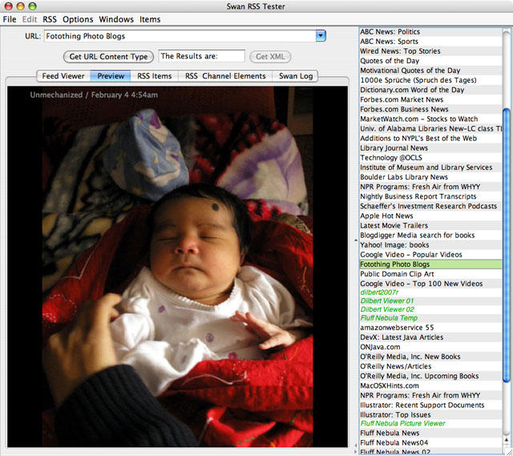The width and height of the screenshot is (513, 456).
Task: Open the URL combo box dropdown arrow
Action: [x=321, y=36]
